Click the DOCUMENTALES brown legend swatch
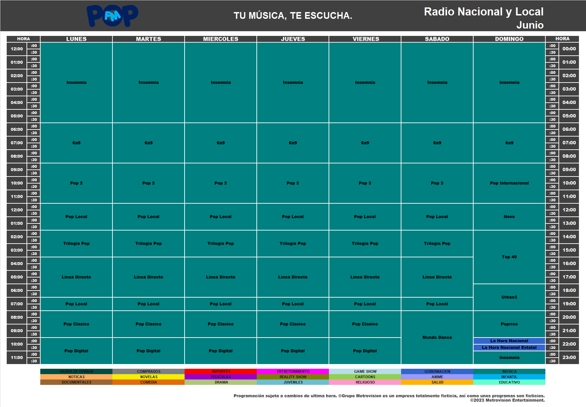This screenshot has height=407, width=586. 76,382
